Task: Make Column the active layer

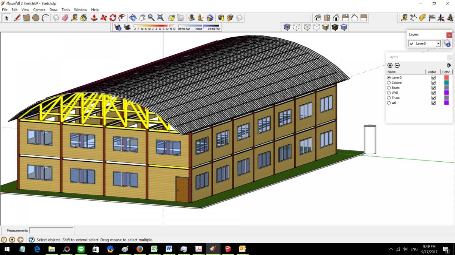Action: (x=389, y=83)
